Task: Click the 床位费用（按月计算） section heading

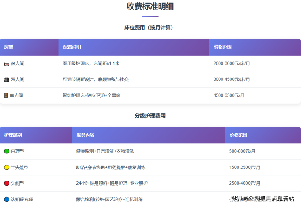Action: click(150, 28)
